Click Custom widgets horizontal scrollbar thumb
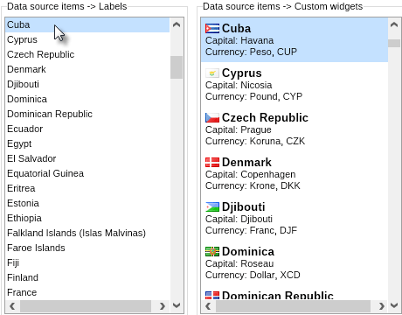Screen dimensions: 402x315 pyautogui.click(x=293, y=306)
